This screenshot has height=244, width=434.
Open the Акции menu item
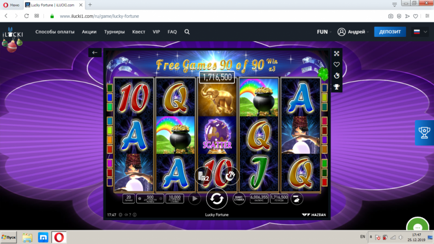(89, 32)
